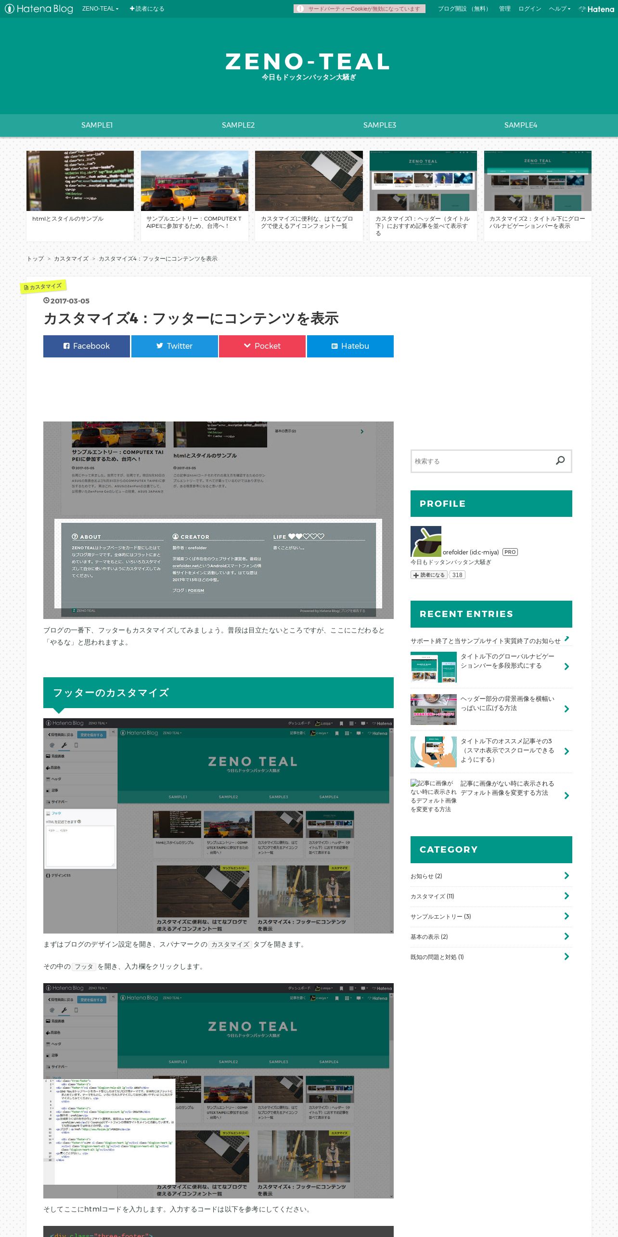Select SAMPLE4 navigation tab
618x1237 pixels.
521,125
